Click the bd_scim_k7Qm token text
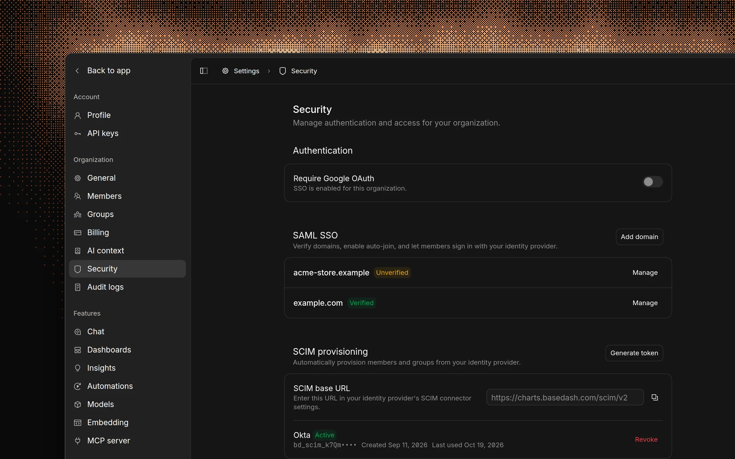 pyautogui.click(x=325, y=445)
